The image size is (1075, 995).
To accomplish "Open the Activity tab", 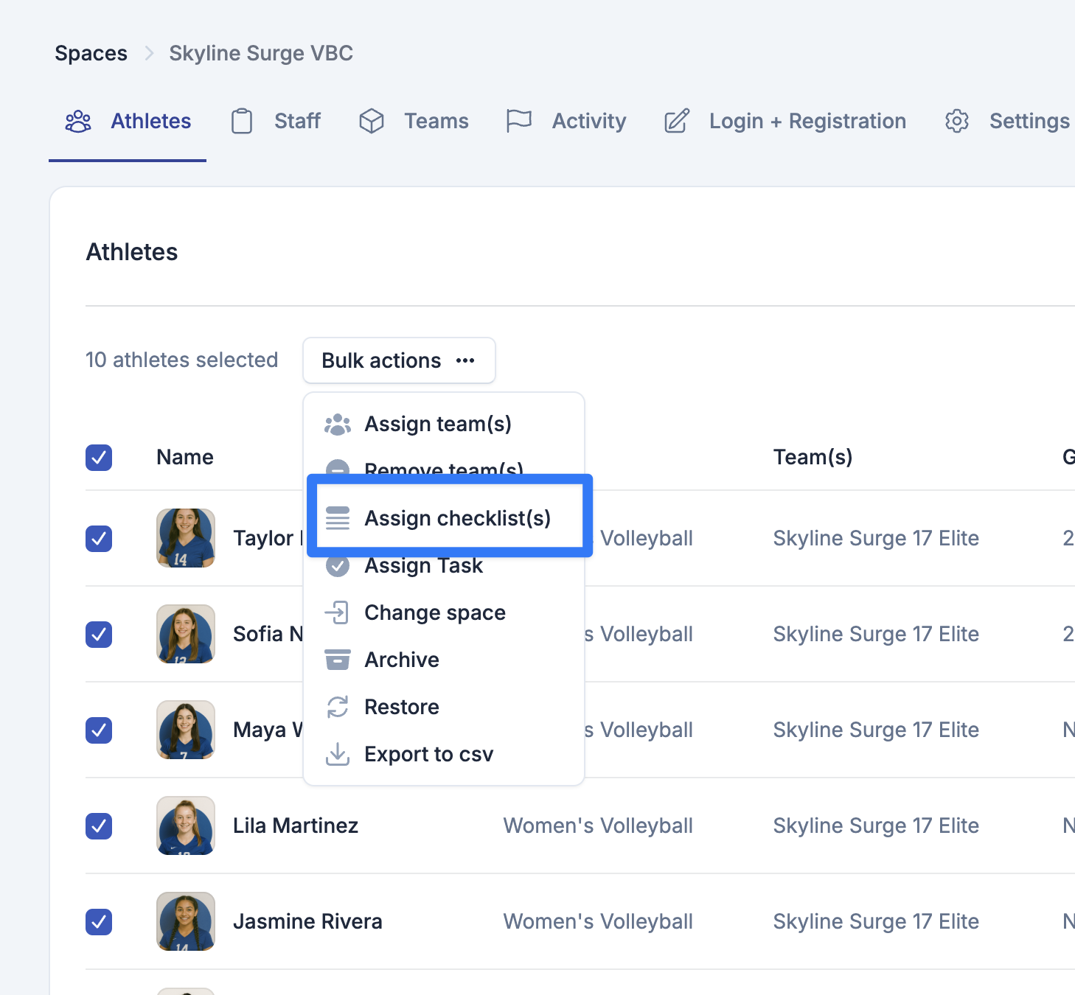I will (x=566, y=121).
